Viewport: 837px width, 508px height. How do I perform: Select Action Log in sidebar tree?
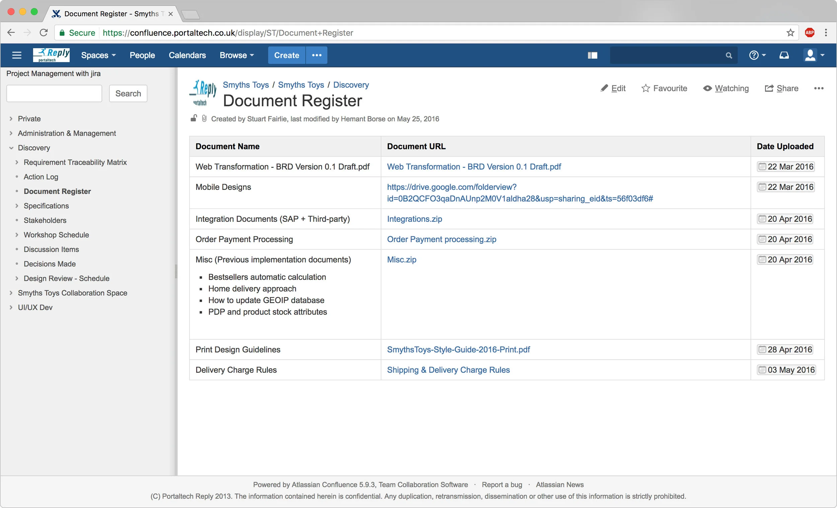tap(41, 177)
